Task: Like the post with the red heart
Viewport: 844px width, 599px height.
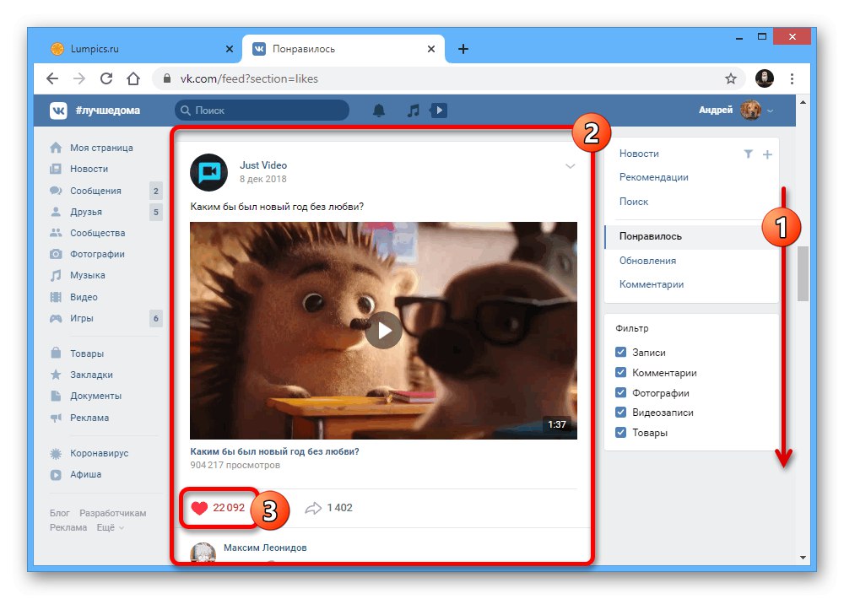Action: 200,508
